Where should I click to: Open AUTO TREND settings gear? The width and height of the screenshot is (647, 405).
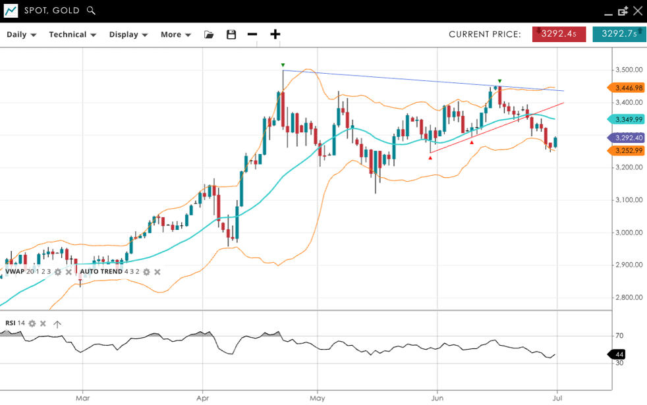(147, 271)
